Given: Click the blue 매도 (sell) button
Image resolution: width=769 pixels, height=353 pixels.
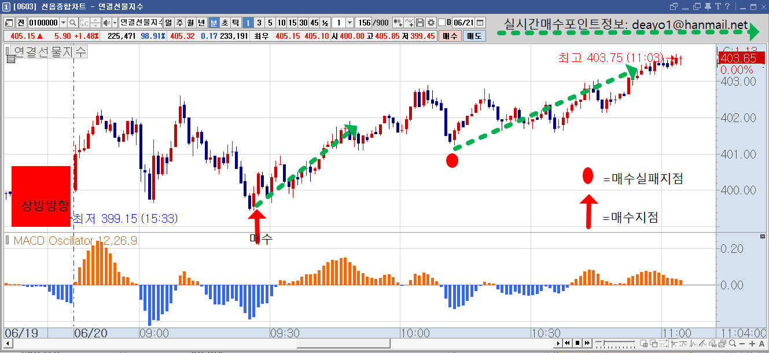Looking at the screenshot, I should pos(474,36).
